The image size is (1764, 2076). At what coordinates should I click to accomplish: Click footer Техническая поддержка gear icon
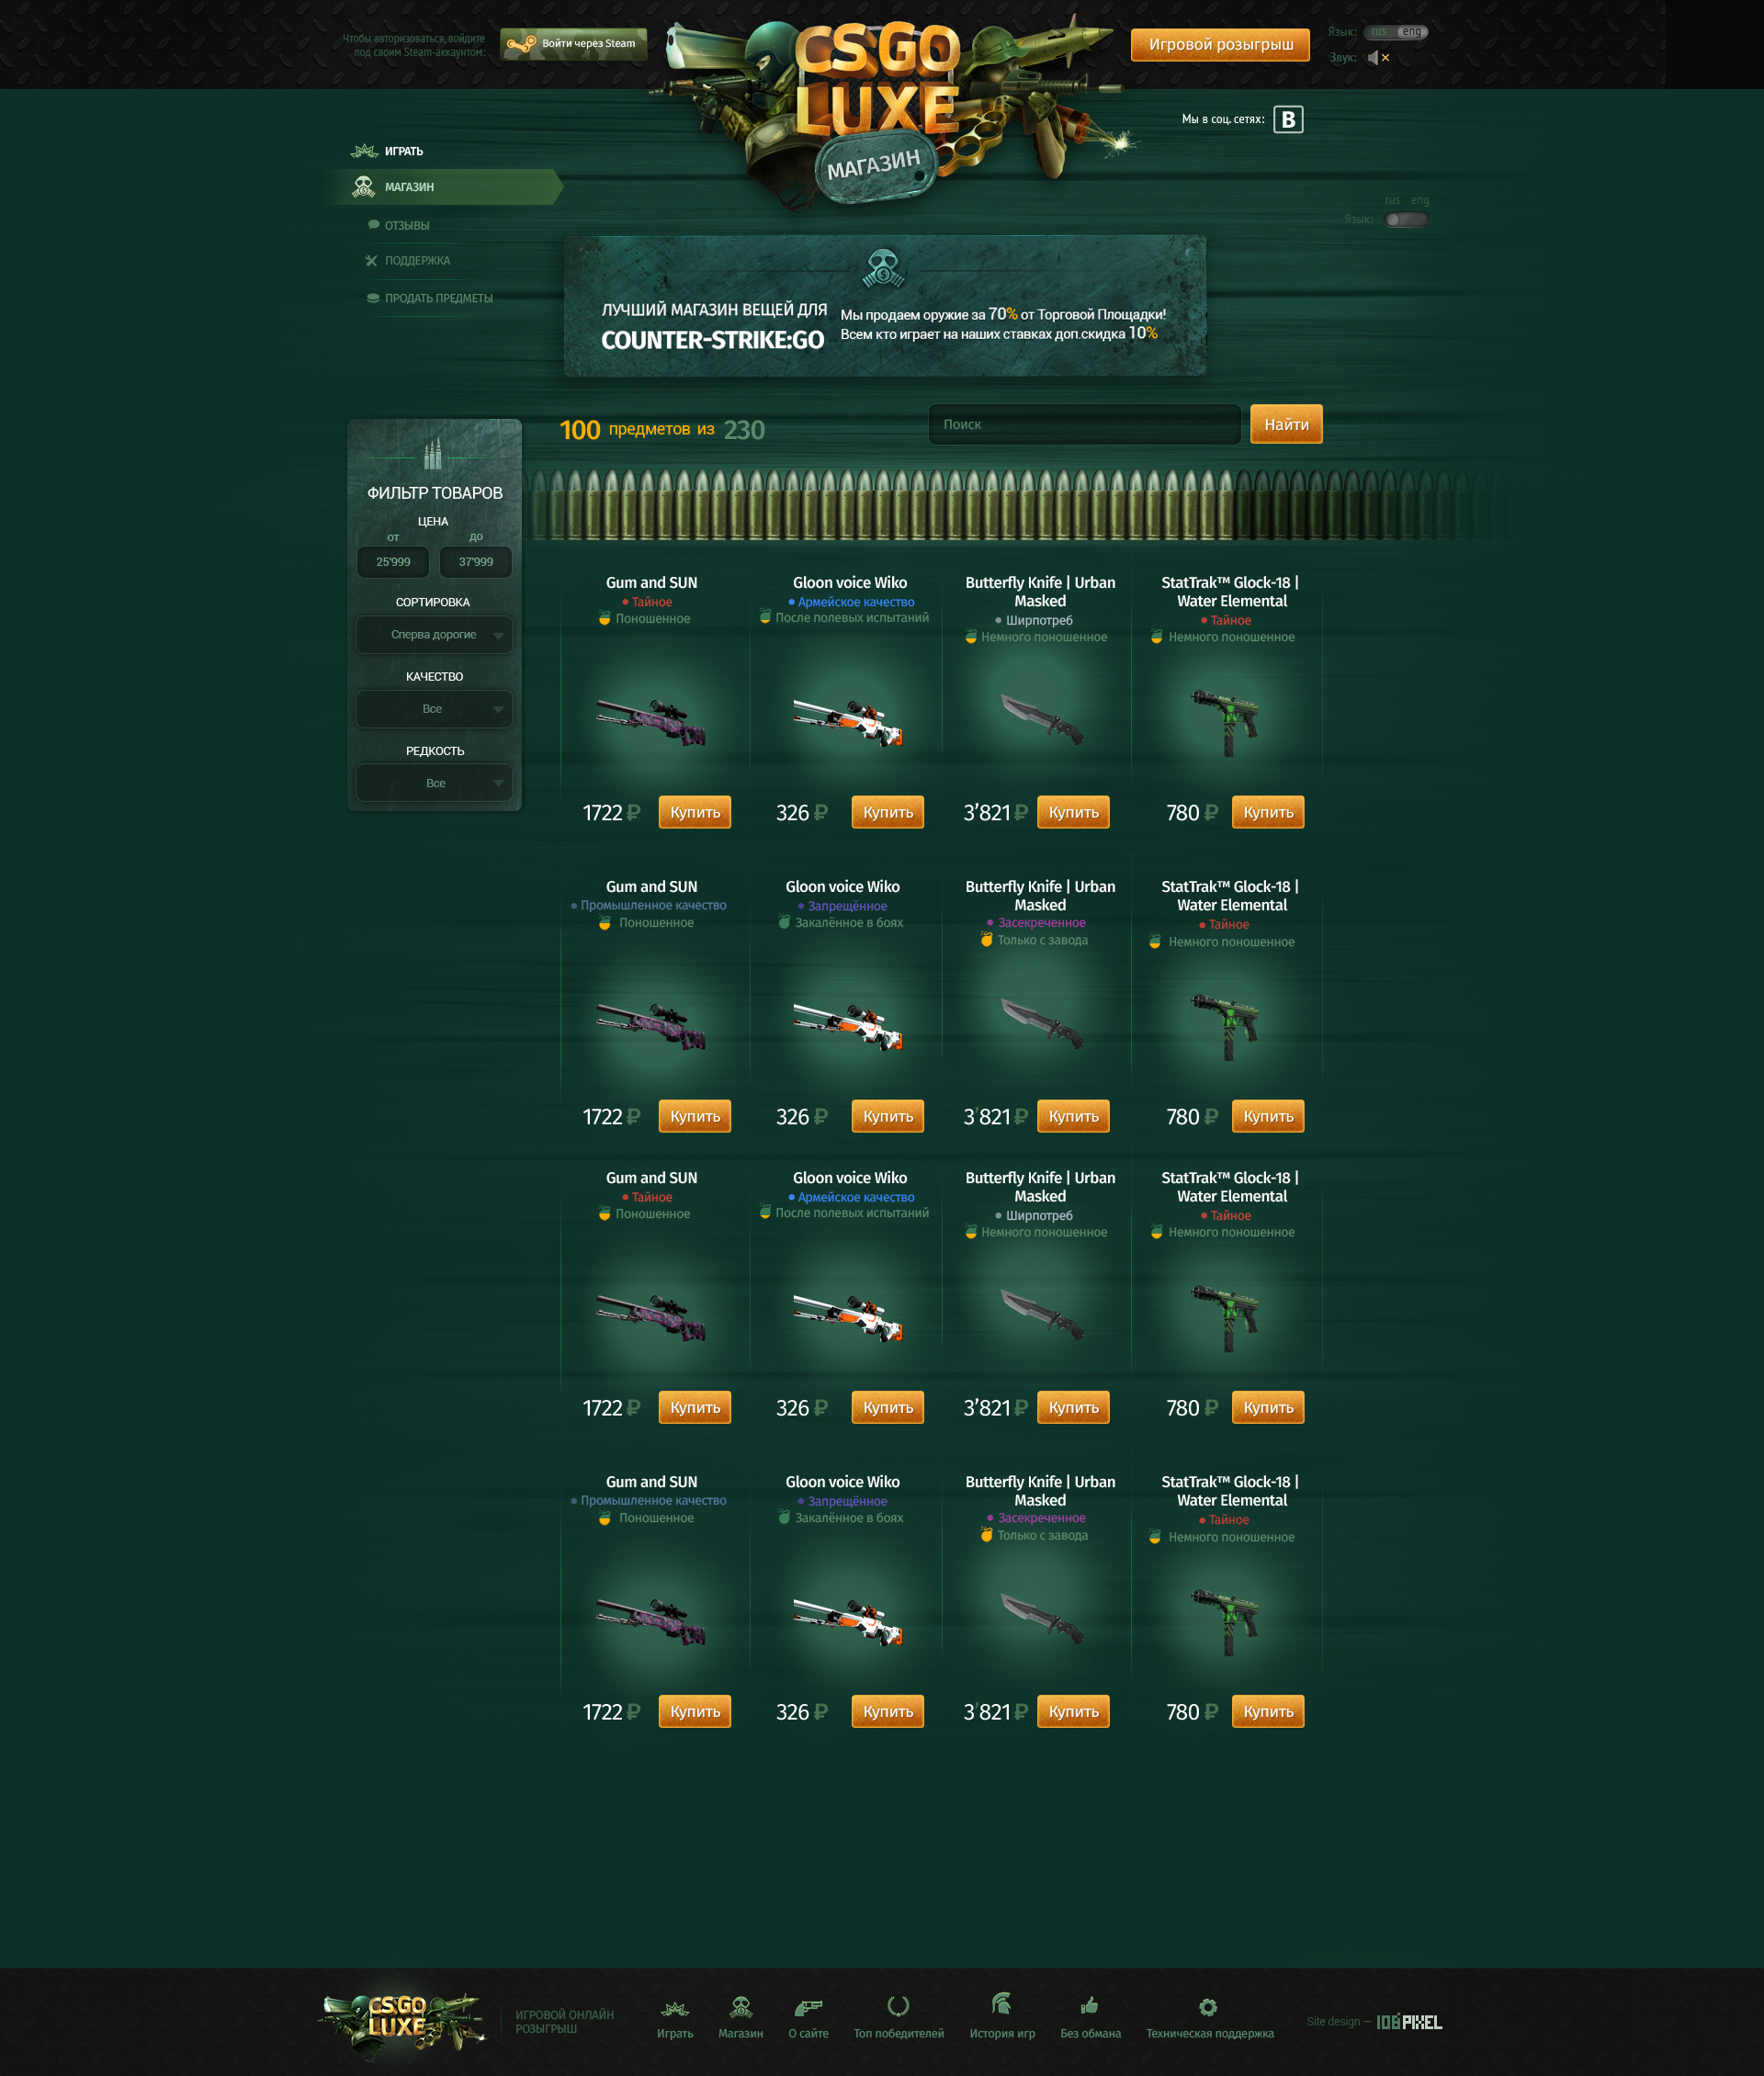1208,2007
